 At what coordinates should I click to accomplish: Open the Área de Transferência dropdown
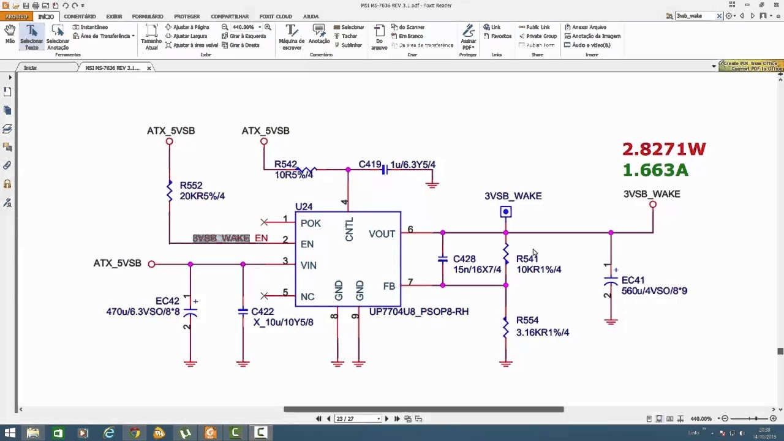click(x=104, y=36)
